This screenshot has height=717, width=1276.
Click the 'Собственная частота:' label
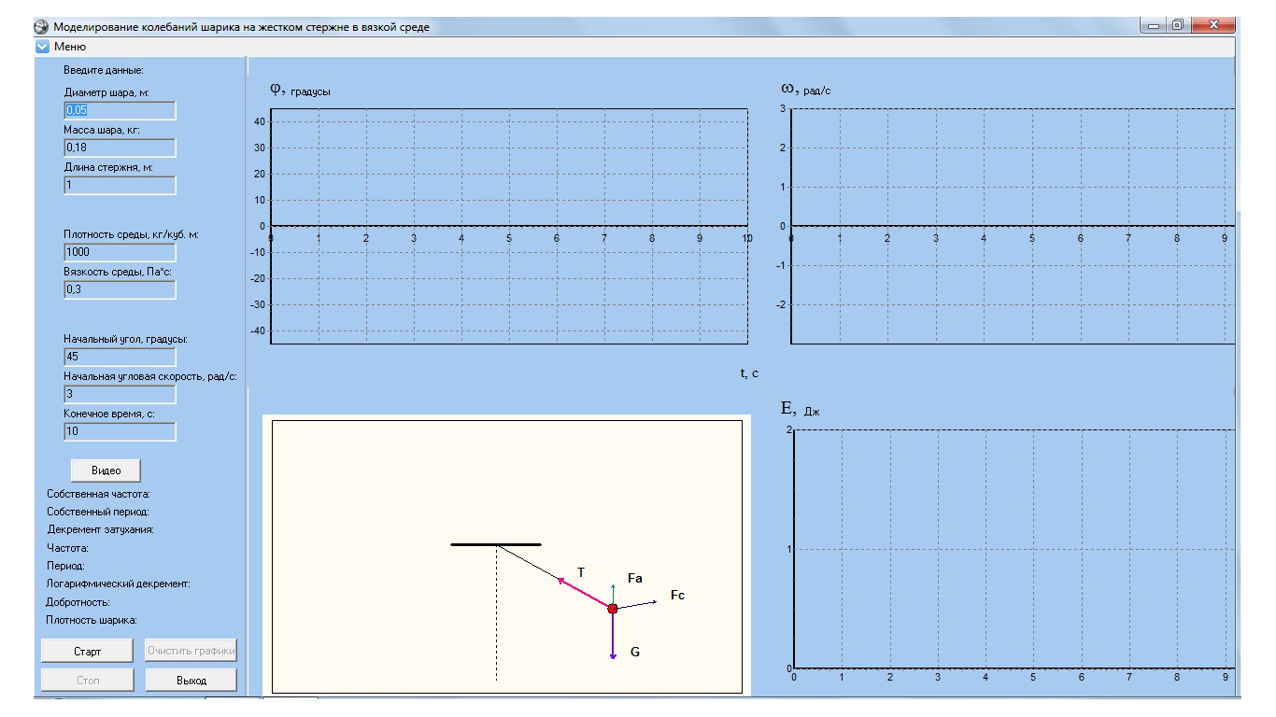click(x=98, y=495)
